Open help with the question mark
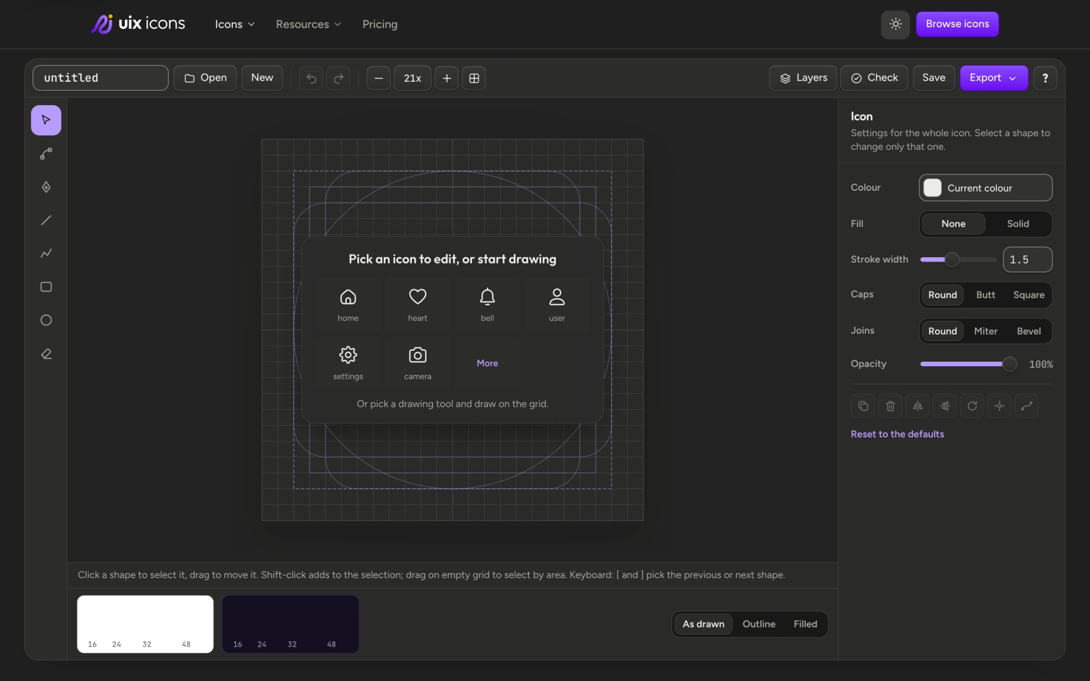The image size is (1090, 681). coord(1045,78)
